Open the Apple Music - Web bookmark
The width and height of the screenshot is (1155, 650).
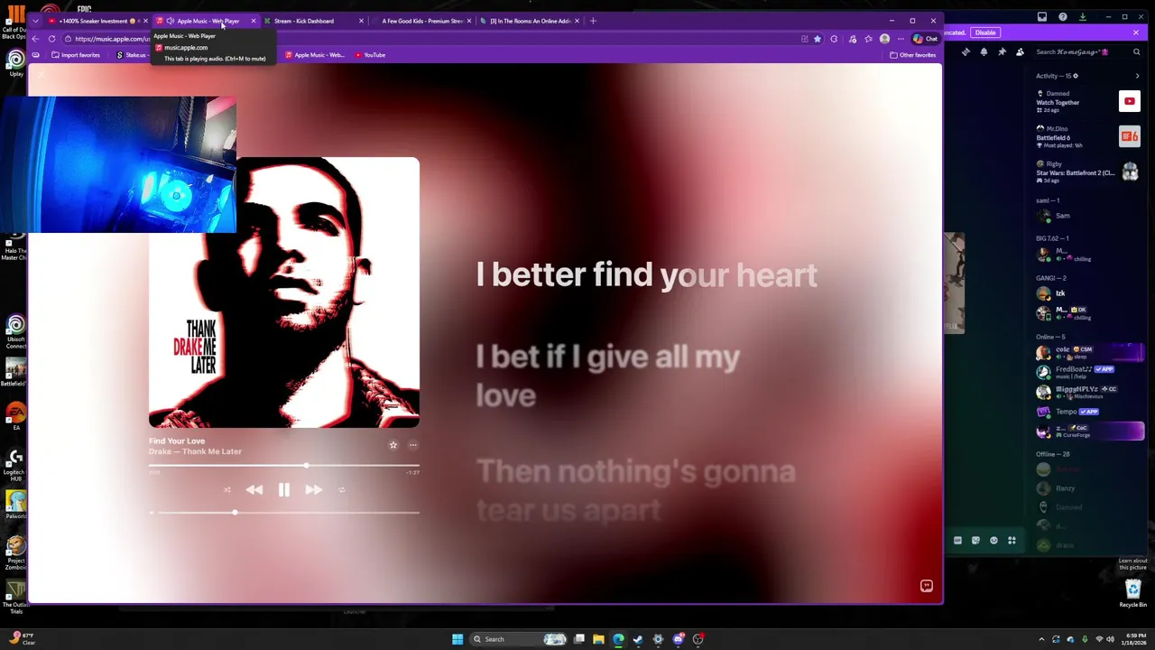coord(314,55)
